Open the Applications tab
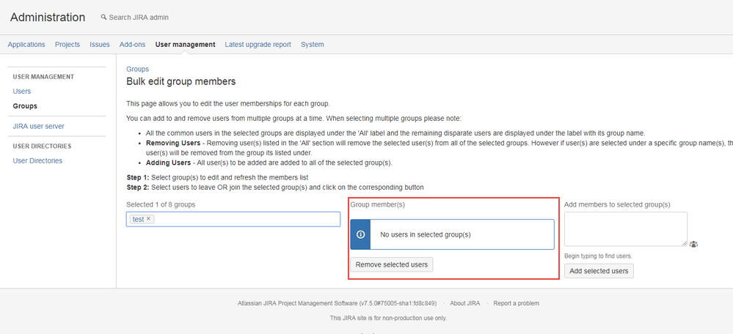Image resolution: width=733 pixels, height=334 pixels. click(x=26, y=45)
